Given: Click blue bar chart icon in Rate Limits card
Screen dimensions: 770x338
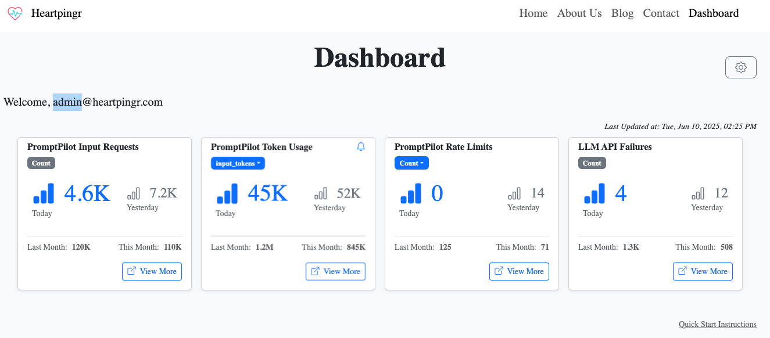Looking at the screenshot, I should pos(411,193).
